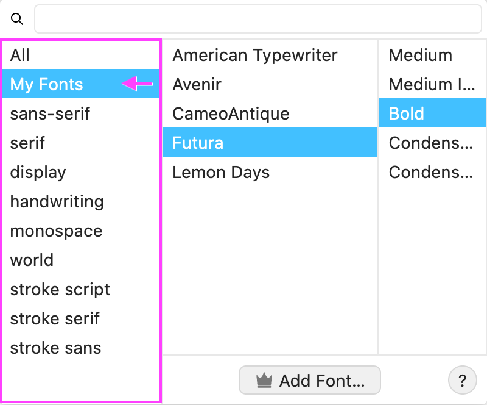Select the CameoAntique font

pos(231,114)
